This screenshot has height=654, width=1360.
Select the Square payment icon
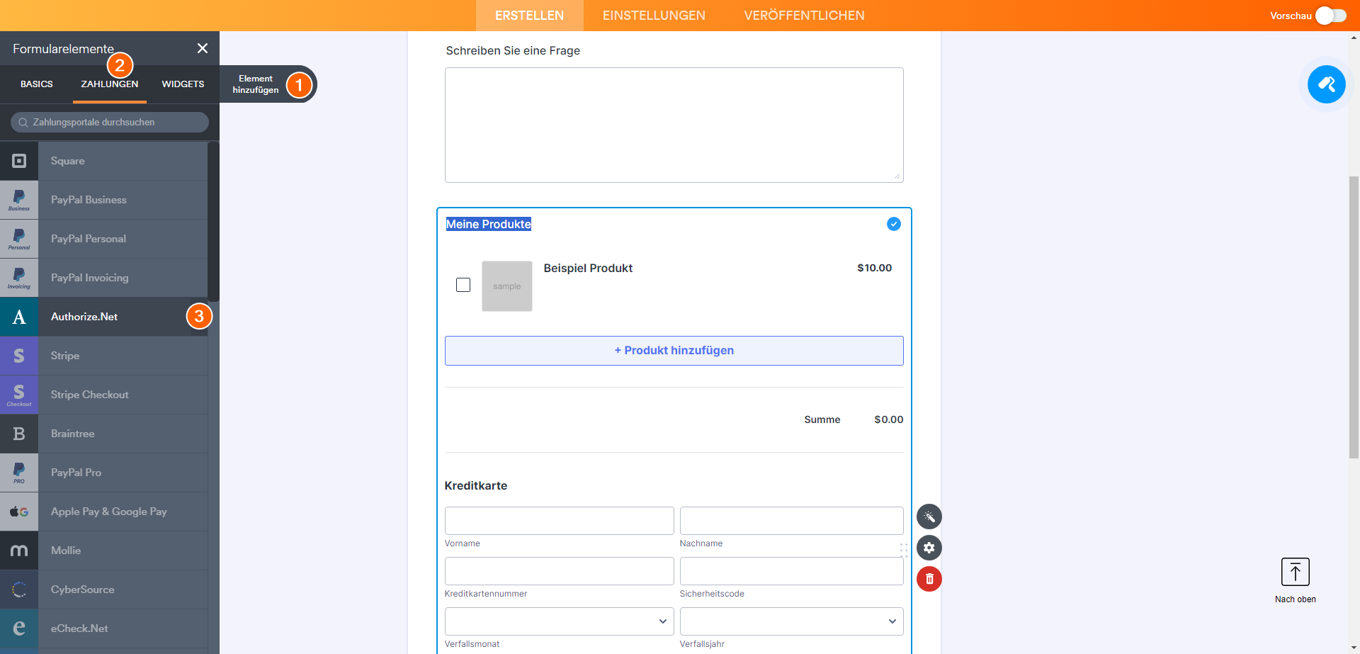(x=19, y=161)
